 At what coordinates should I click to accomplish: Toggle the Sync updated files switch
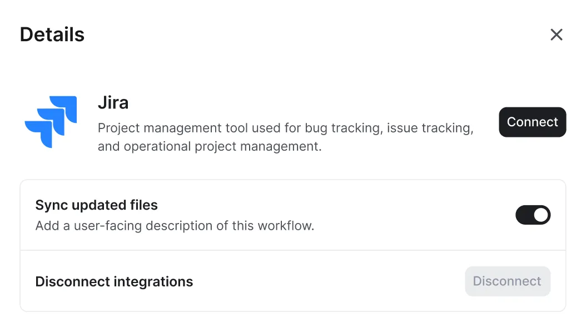pos(533,215)
